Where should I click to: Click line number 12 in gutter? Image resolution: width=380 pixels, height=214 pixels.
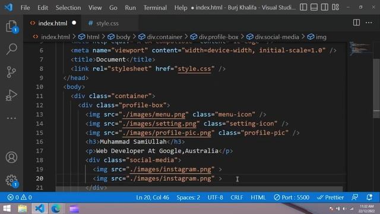click(40, 105)
